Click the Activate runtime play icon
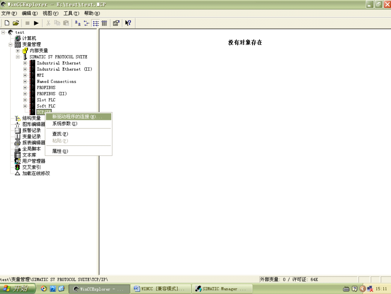This screenshot has width=391, height=294. coord(36,23)
